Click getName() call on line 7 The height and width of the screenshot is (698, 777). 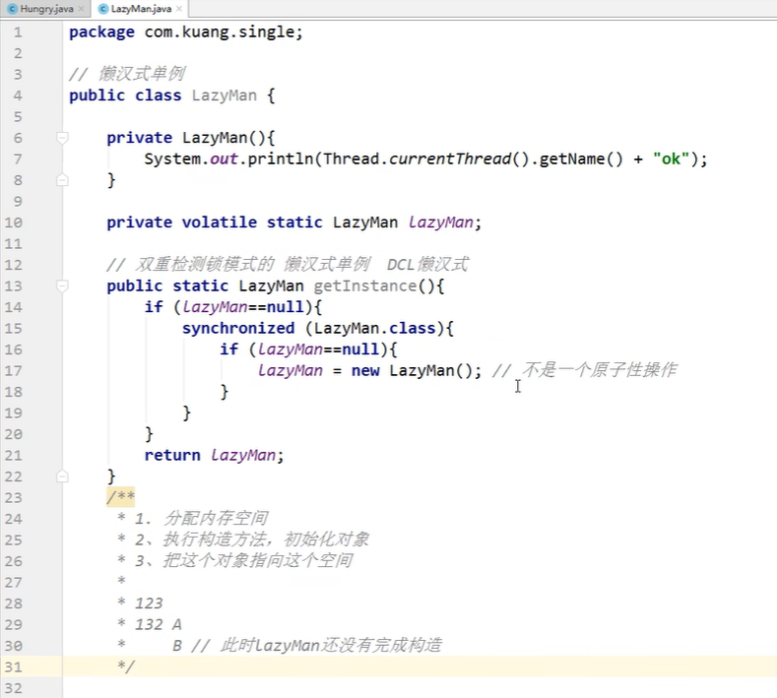(580, 159)
